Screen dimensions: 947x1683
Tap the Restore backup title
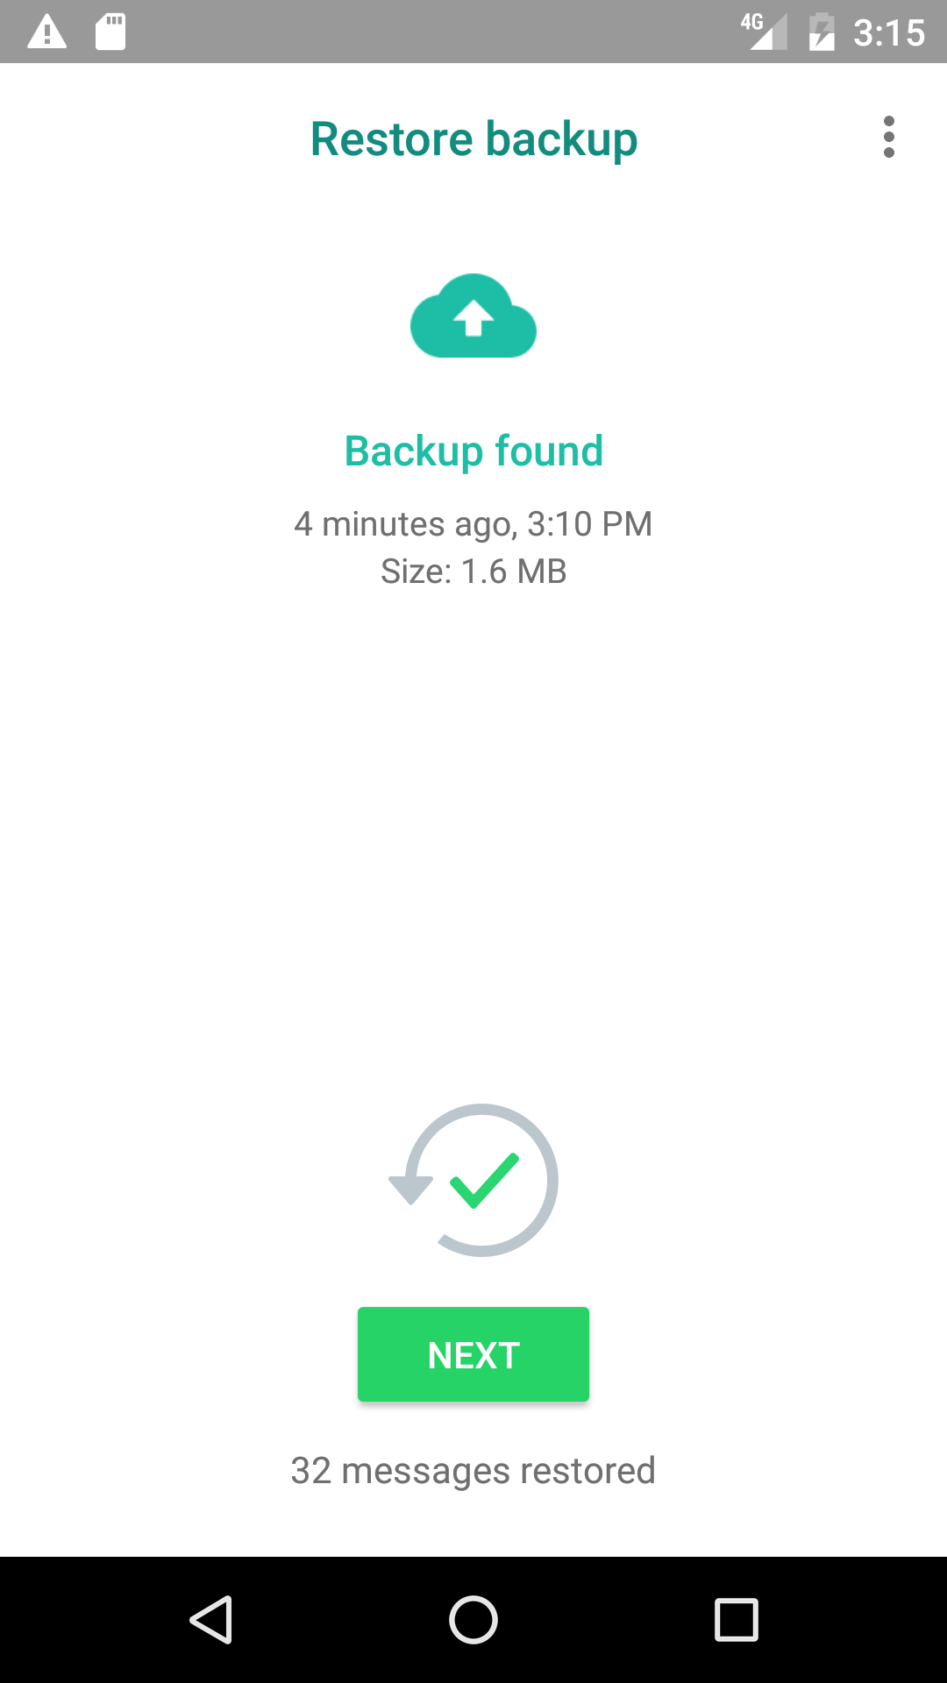[473, 139]
